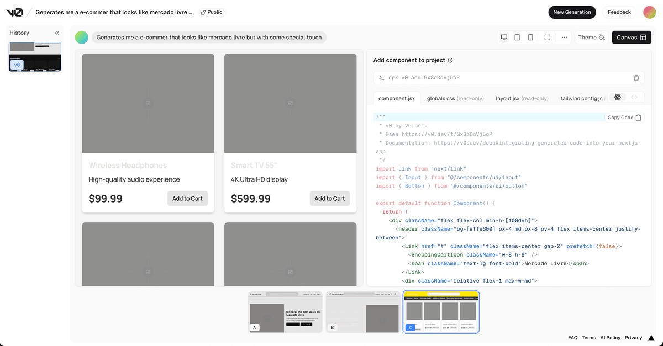Collapse the History panel with the double chevron
The image size is (663, 346).
click(57, 33)
